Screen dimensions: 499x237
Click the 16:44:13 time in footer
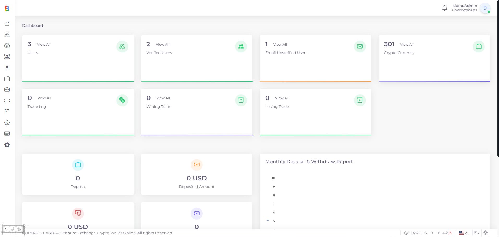(444, 233)
